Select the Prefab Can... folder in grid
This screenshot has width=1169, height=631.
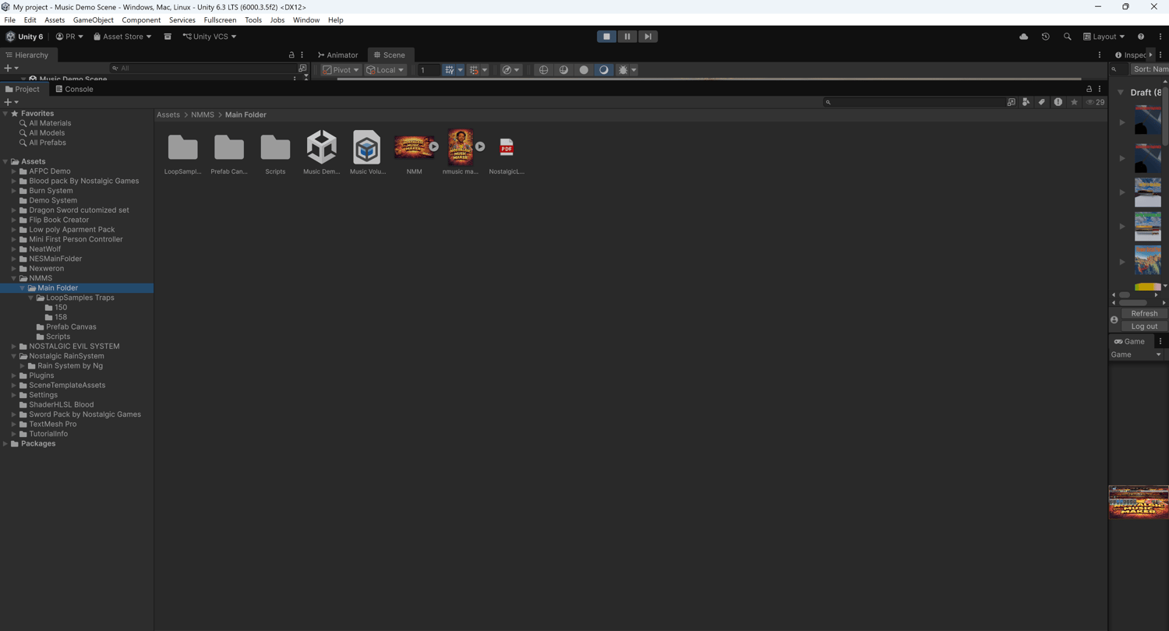(x=229, y=152)
